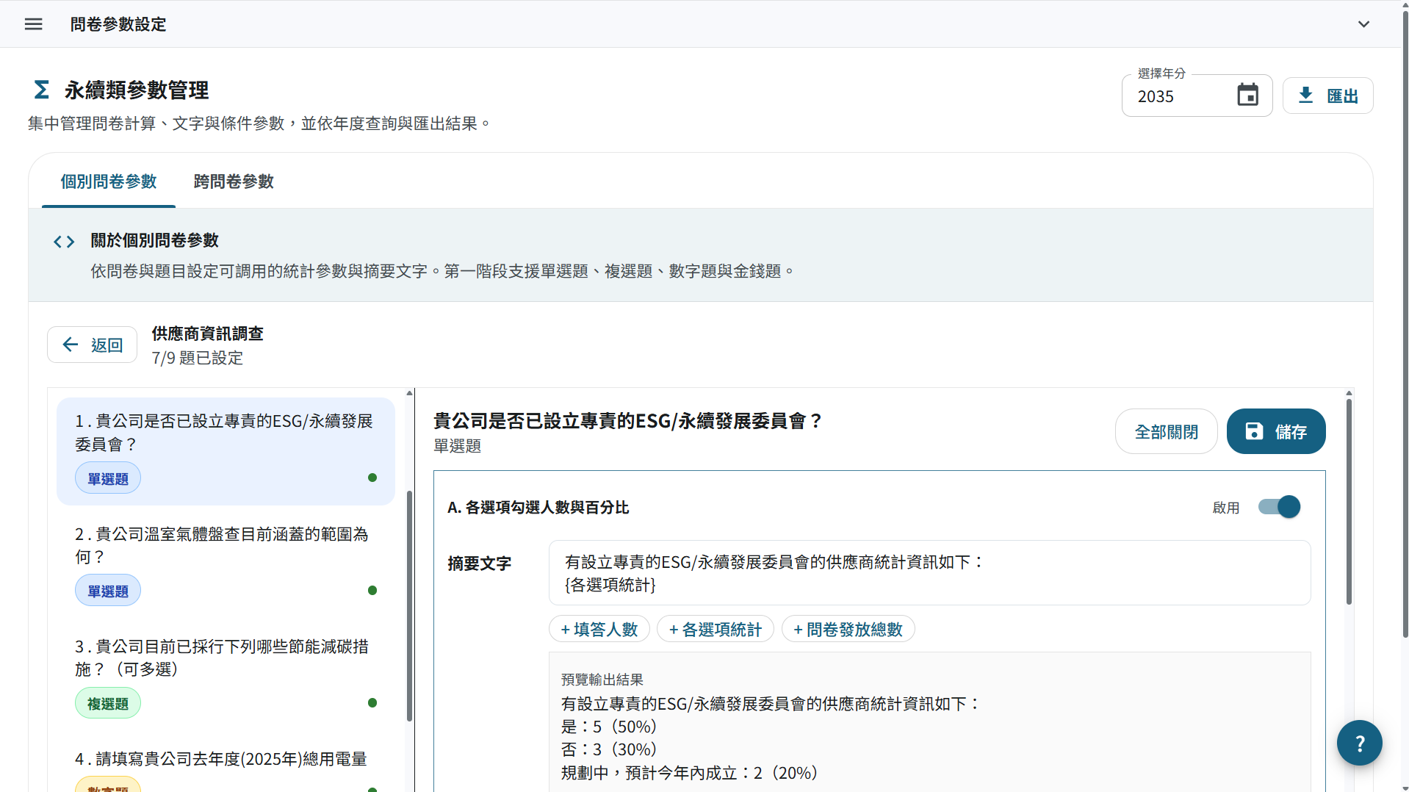Select question 1 about ESG/永續發展委員會
Viewport: 1409px width, 792px height.
point(226,451)
